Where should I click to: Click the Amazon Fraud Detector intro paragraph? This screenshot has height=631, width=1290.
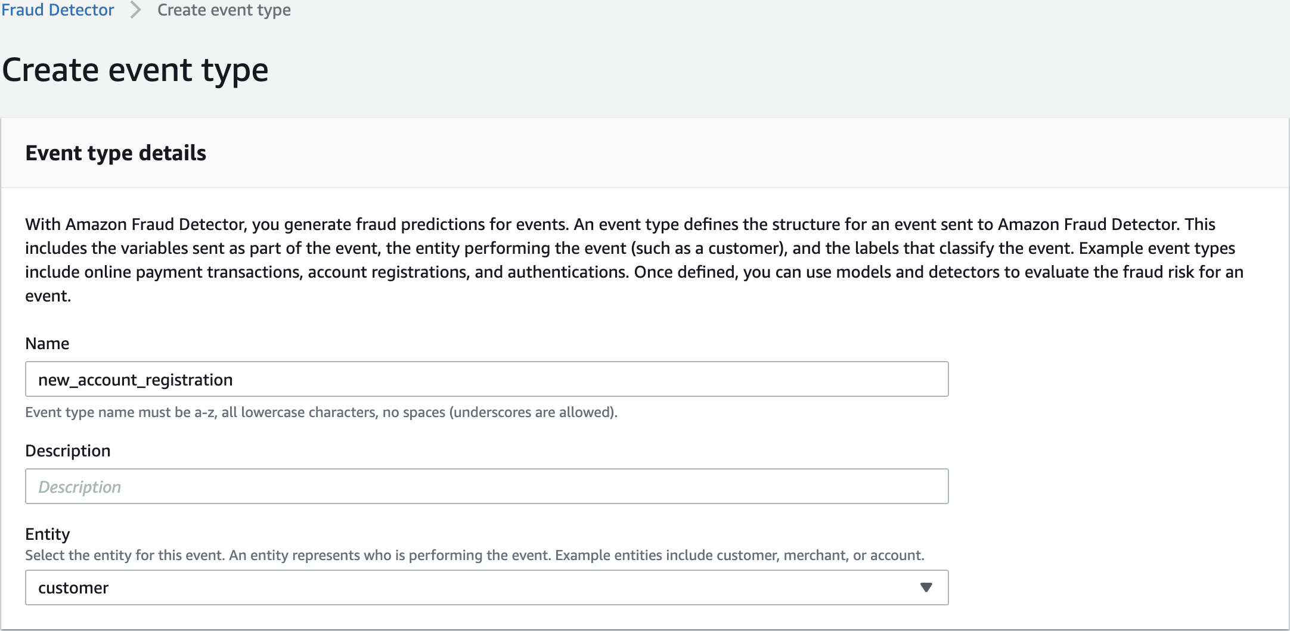[x=634, y=260]
